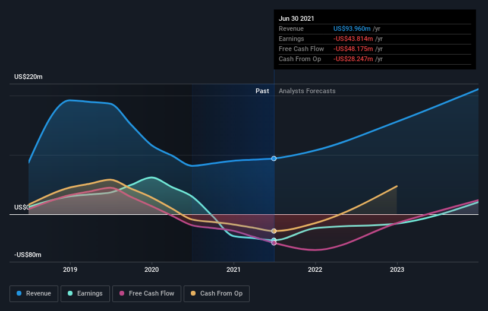Click the Free Cash Flow label in tooltip
Image resolution: width=488 pixels, height=311 pixels.
[x=301, y=49]
